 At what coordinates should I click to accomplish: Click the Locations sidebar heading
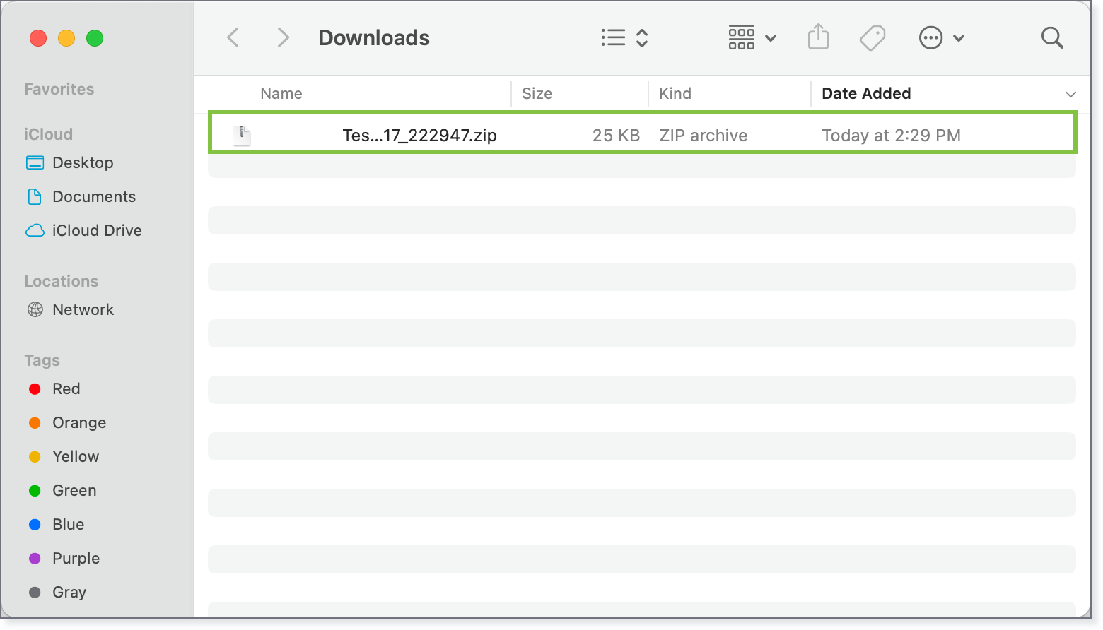(x=62, y=281)
